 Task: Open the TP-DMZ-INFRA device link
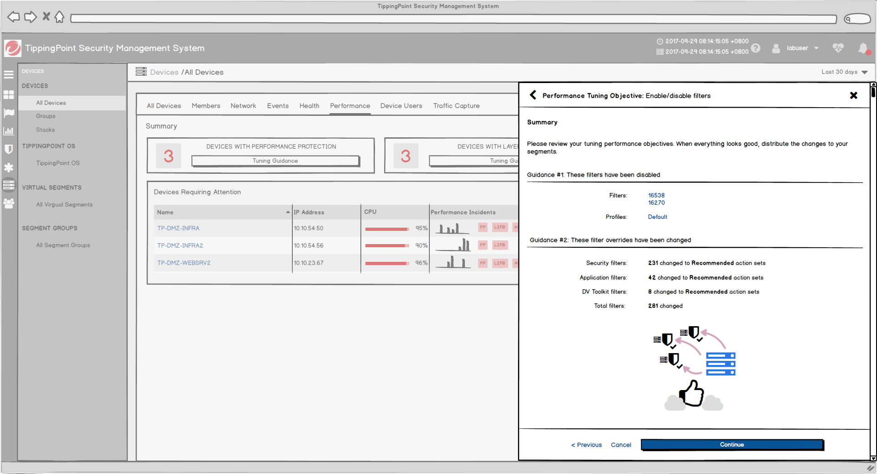pyautogui.click(x=178, y=228)
